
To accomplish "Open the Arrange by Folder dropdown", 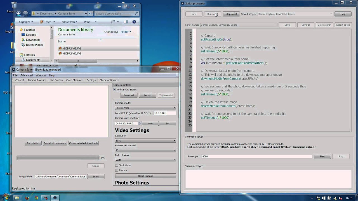I will coord(126,32).
